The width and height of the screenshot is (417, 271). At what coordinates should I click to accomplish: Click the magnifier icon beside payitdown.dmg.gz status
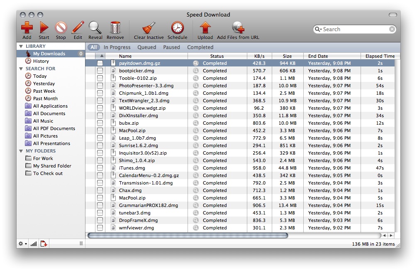coord(196,63)
